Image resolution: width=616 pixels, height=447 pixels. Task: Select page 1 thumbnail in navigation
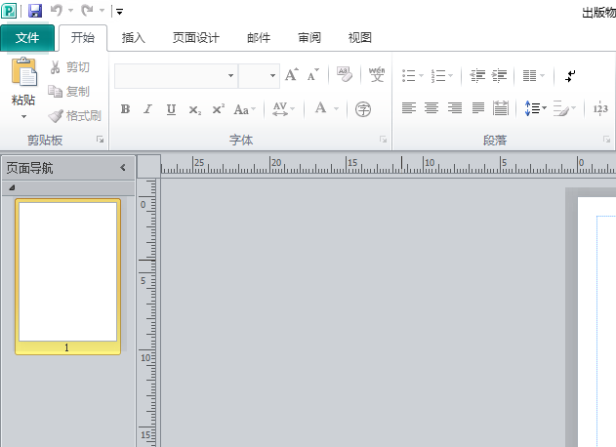67,273
